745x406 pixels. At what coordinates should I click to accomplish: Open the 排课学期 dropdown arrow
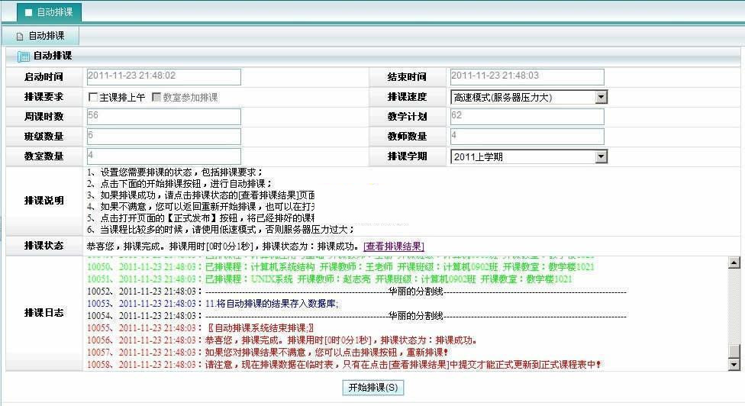(x=601, y=156)
